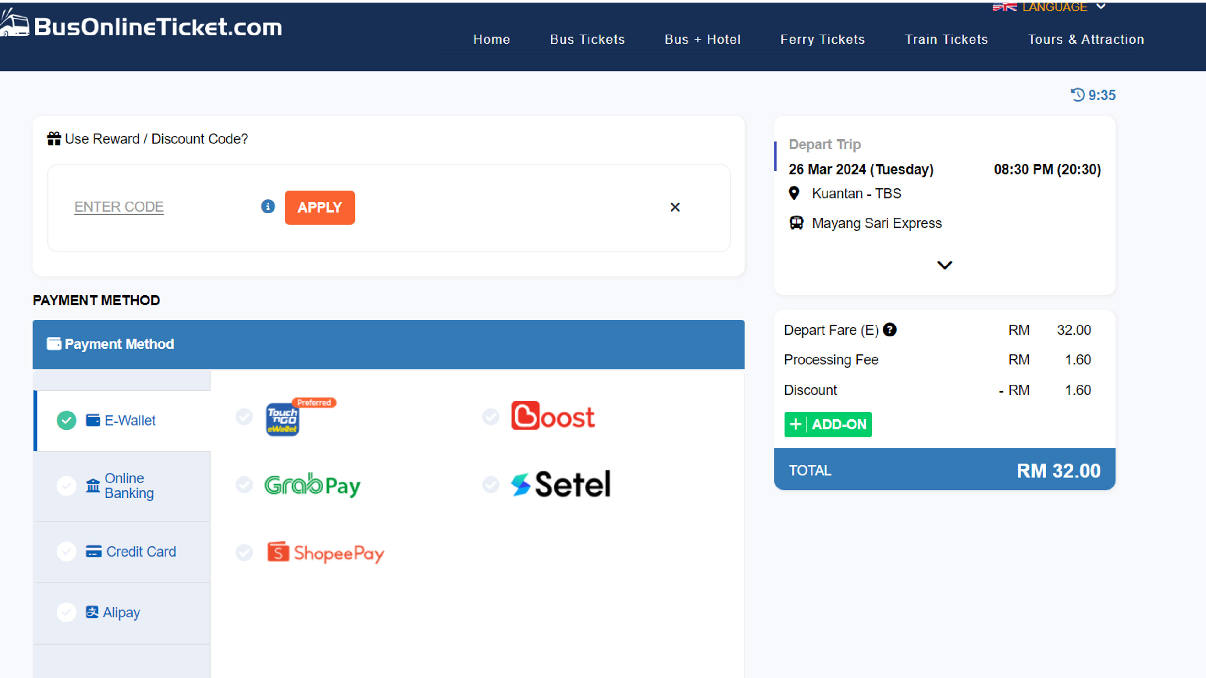Switch to the Credit Card tab
Screen dimensions: 1206x678
tap(123, 552)
